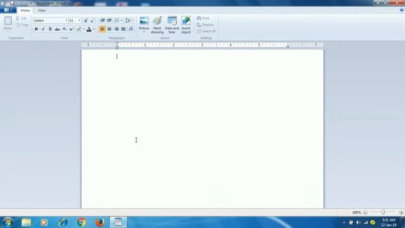Apply the font text color

(x=89, y=29)
